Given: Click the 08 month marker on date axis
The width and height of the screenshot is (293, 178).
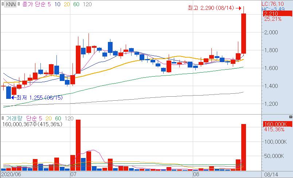Looking at the screenshot, I should click(x=196, y=175).
